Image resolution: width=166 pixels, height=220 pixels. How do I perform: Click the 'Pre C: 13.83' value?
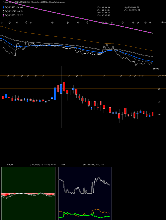tap(104, 15)
